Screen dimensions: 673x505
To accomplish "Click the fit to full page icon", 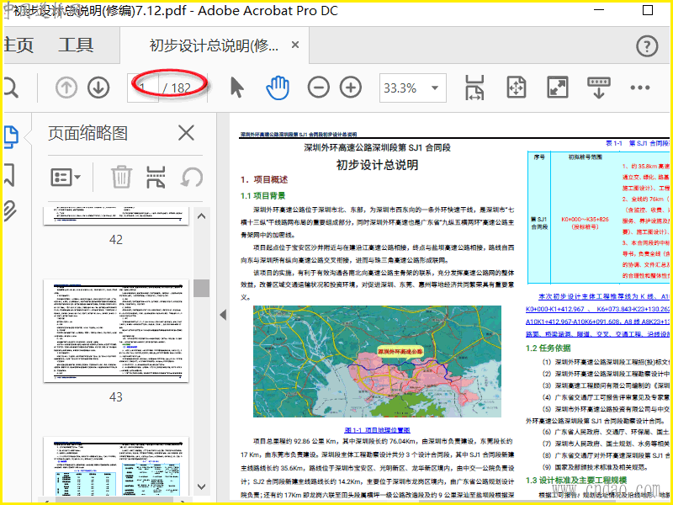I will pyautogui.click(x=516, y=88).
